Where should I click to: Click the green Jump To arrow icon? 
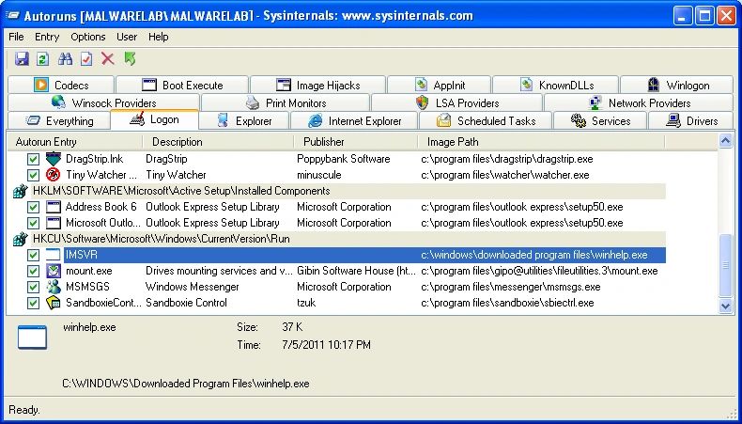pos(130,59)
